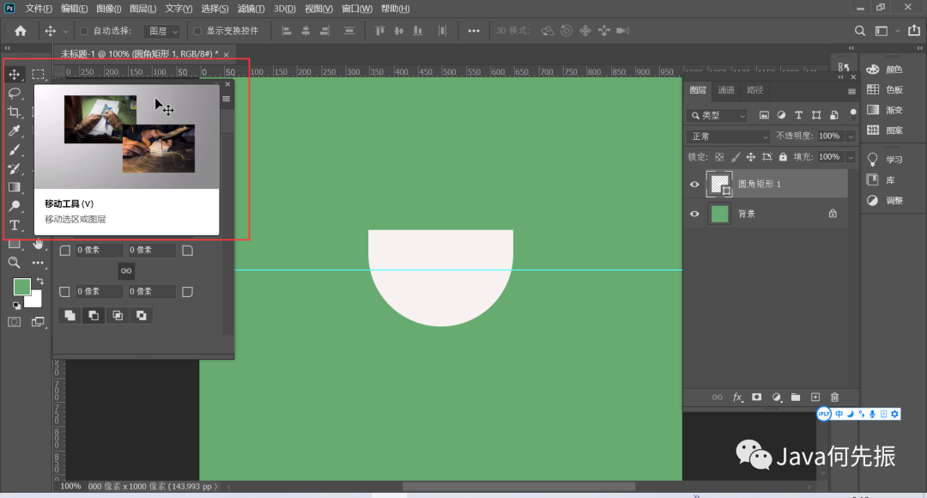Enable the 自动选择 checkbox
Screen dimensions: 927x498
(x=84, y=31)
